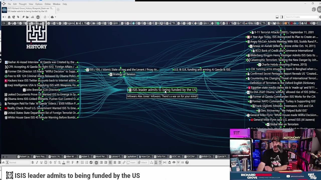
Task: Align notes text right
Action: point(119,162)
